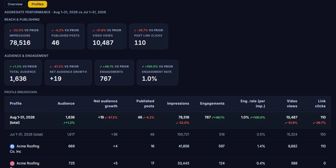Click the 725 audience value
The height and width of the screenshot is (168, 336).
72,163
